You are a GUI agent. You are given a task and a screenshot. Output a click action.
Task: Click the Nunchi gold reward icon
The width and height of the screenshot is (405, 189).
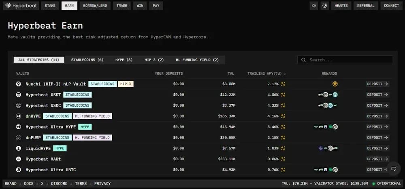[335, 84]
